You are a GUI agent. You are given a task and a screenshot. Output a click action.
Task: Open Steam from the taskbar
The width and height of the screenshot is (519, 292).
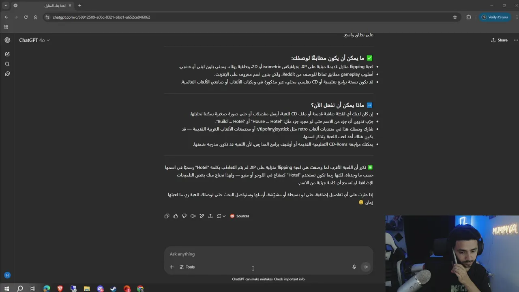(x=114, y=289)
